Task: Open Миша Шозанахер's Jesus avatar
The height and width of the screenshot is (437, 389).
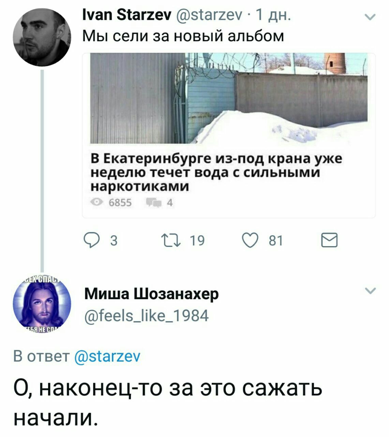Action: click(x=42, y=304)
